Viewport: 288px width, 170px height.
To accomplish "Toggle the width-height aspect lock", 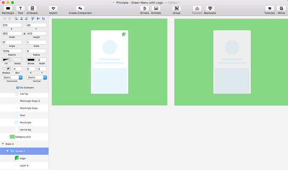I will [25, 33].
